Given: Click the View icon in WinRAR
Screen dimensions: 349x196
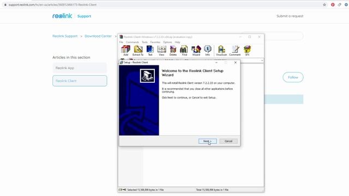Looking at the screenshot, I should coord(161,51).
